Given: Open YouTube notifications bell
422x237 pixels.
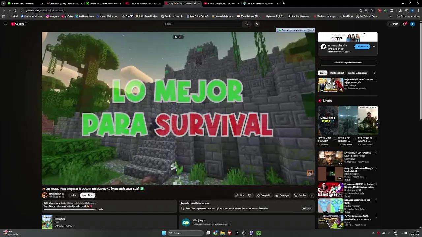Looking at the screenshot, I should click(x=405, y=24).
